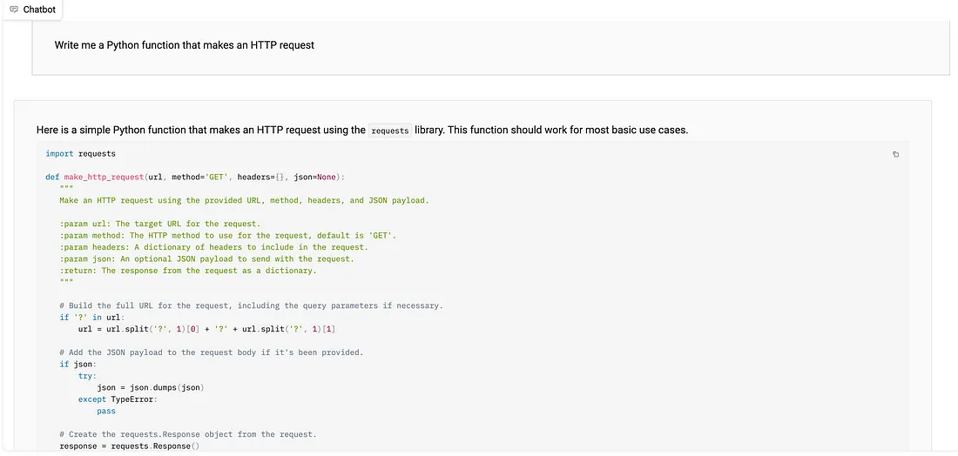Click the copy code icon in code block

coord(895,154)
